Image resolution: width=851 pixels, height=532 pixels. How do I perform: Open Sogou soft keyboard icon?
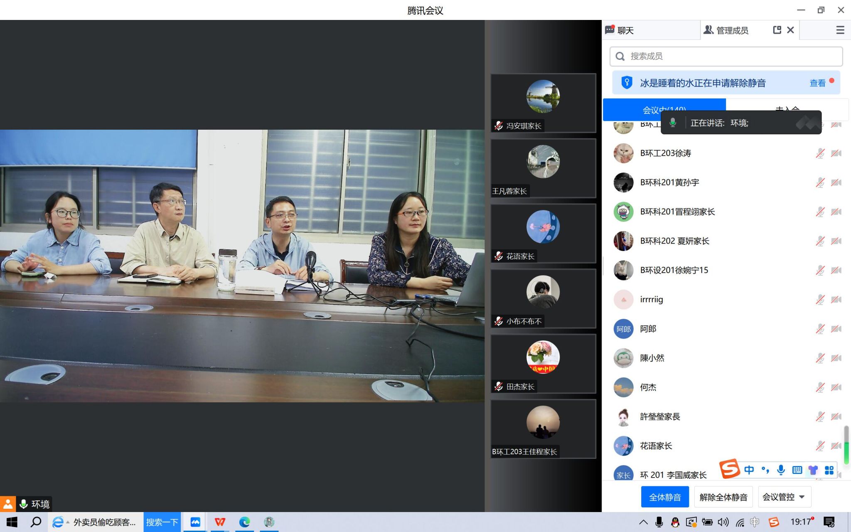coord(797,470)
